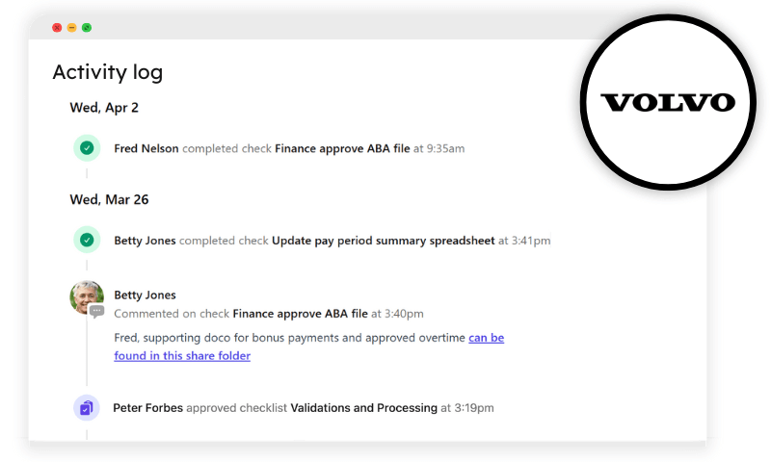Open the check 'Update pay period summary spreadsheet'
Screen dimensions: 771x462
(383, 241)
